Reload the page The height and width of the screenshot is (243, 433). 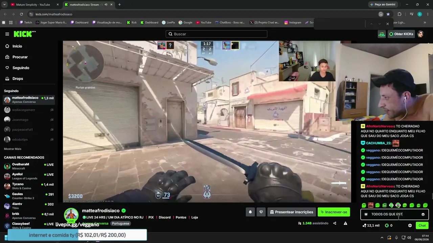[21, 14]
